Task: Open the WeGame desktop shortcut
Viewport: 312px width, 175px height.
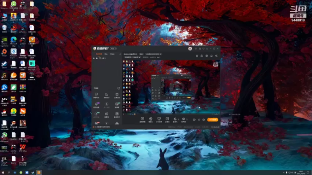Action: coord(4,77)
